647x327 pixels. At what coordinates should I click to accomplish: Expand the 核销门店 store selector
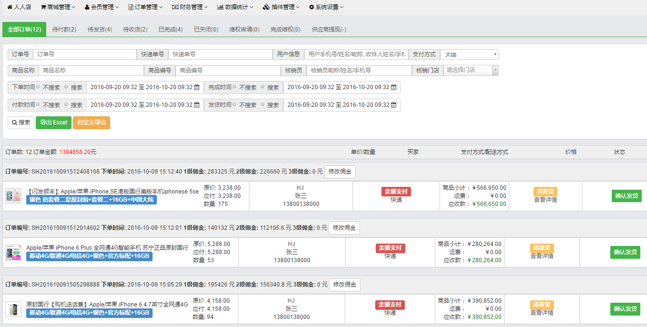(471, 71)
